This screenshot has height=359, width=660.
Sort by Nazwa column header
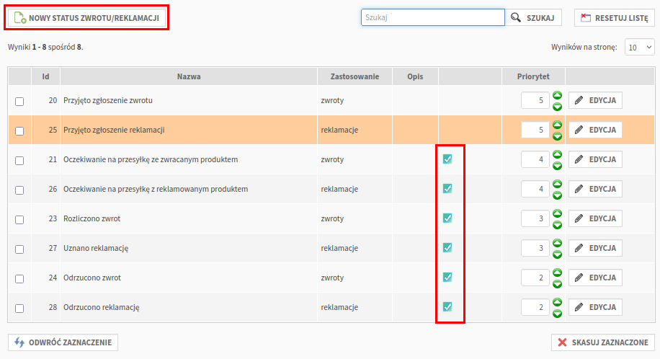pos(189,76)
